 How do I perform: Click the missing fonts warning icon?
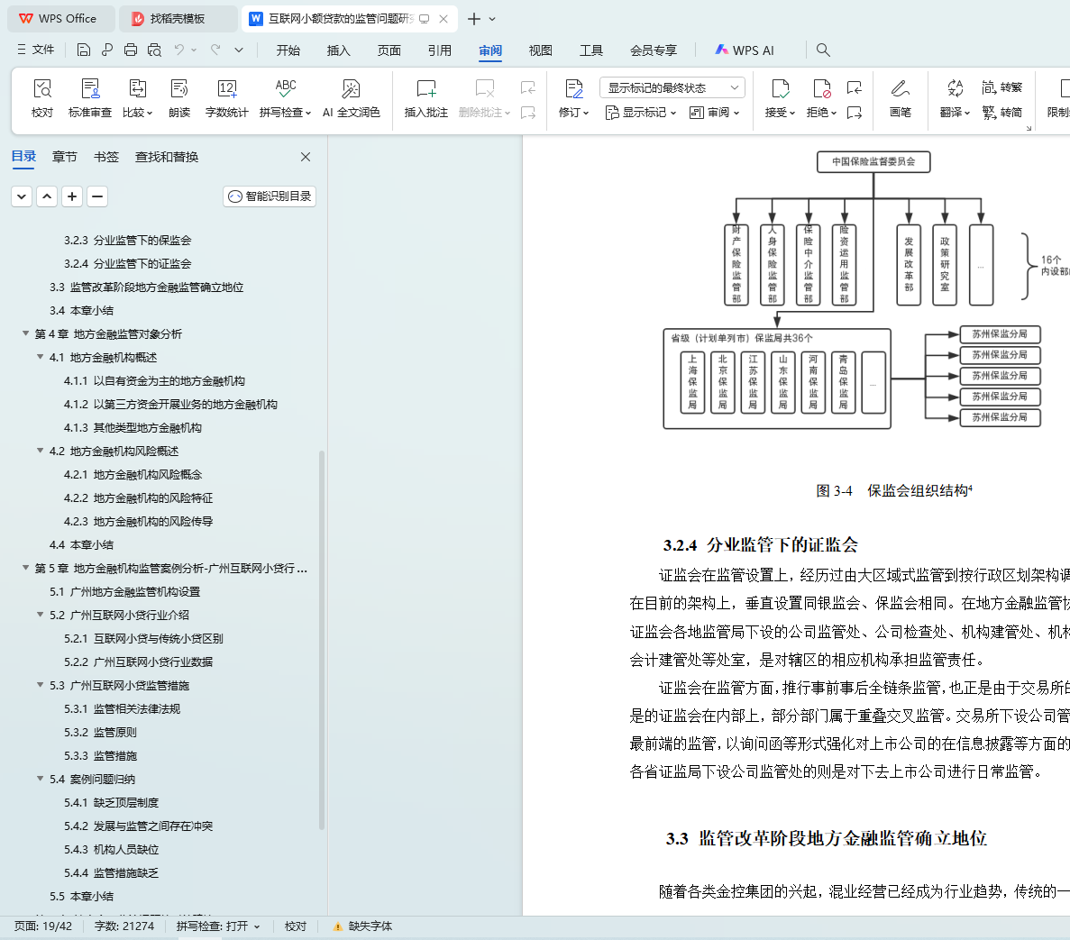[x=337, y=926]
